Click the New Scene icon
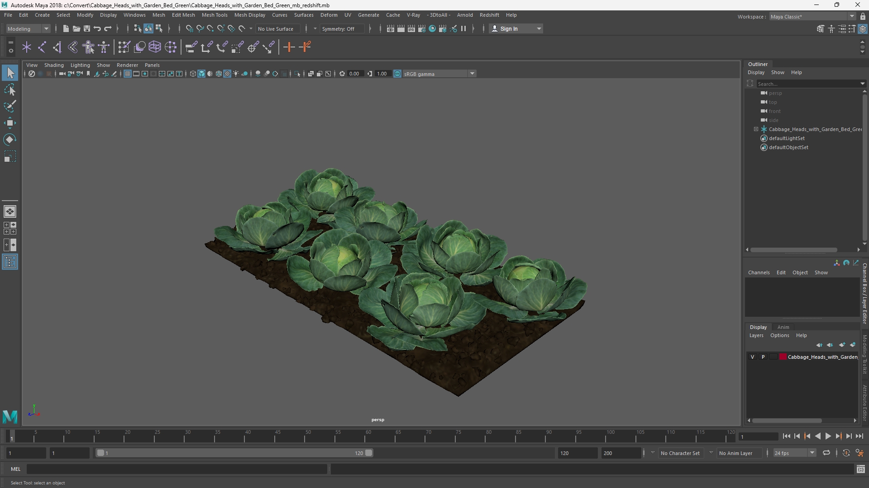Image resolution: width=869 pixels, height=488 pixels. pos(66,29)
